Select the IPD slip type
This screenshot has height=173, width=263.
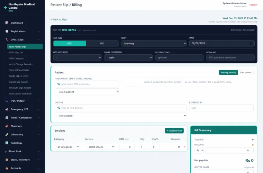[x=102, y=43]
